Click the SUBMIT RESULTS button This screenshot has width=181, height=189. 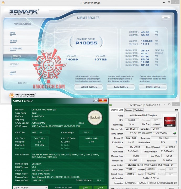click(89, 87)
